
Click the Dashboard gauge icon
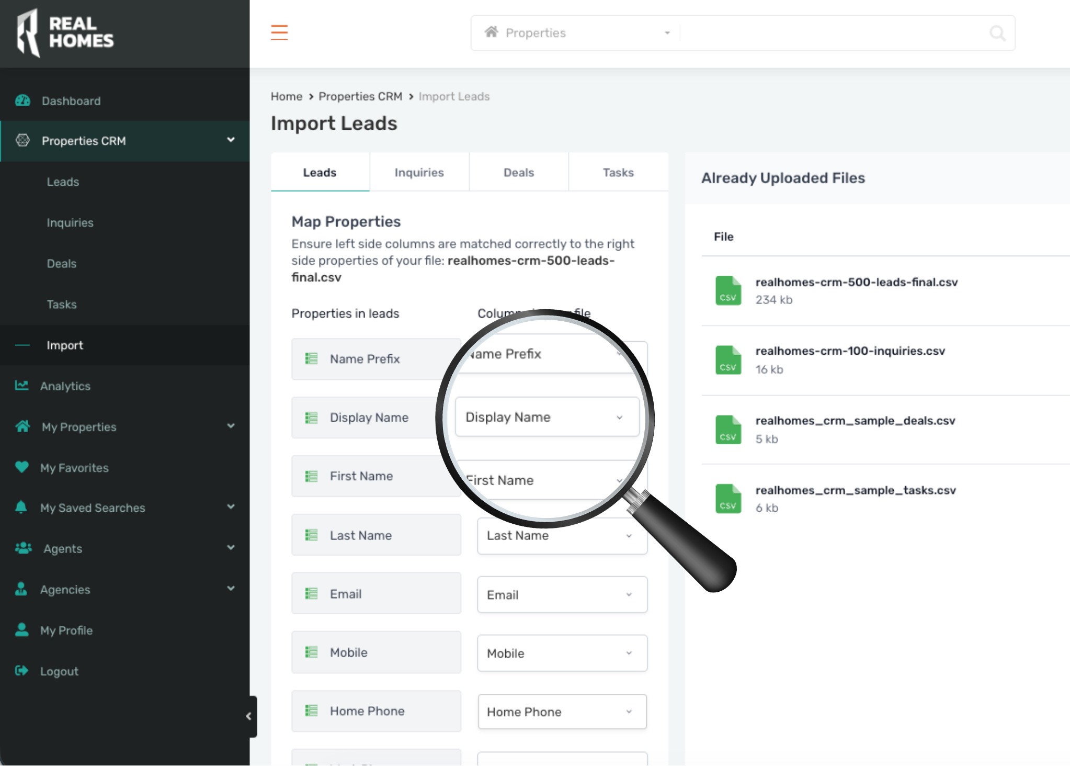click(22, 100)
